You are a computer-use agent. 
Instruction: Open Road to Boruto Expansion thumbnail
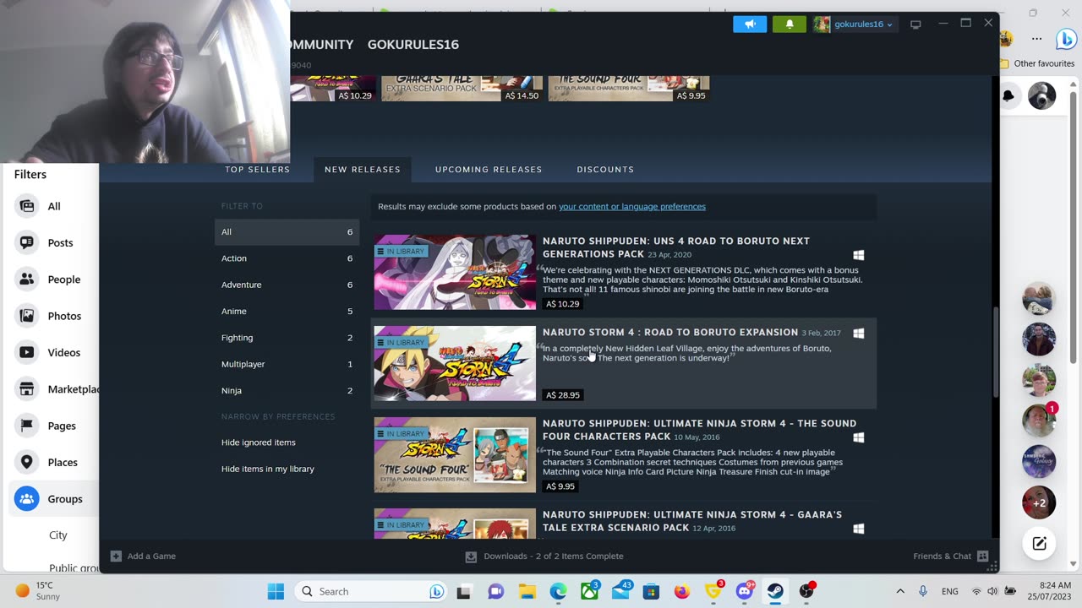pos(455,363)
